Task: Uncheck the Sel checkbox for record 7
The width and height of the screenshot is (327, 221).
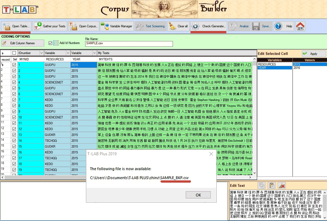Action: tap(14, 100)
